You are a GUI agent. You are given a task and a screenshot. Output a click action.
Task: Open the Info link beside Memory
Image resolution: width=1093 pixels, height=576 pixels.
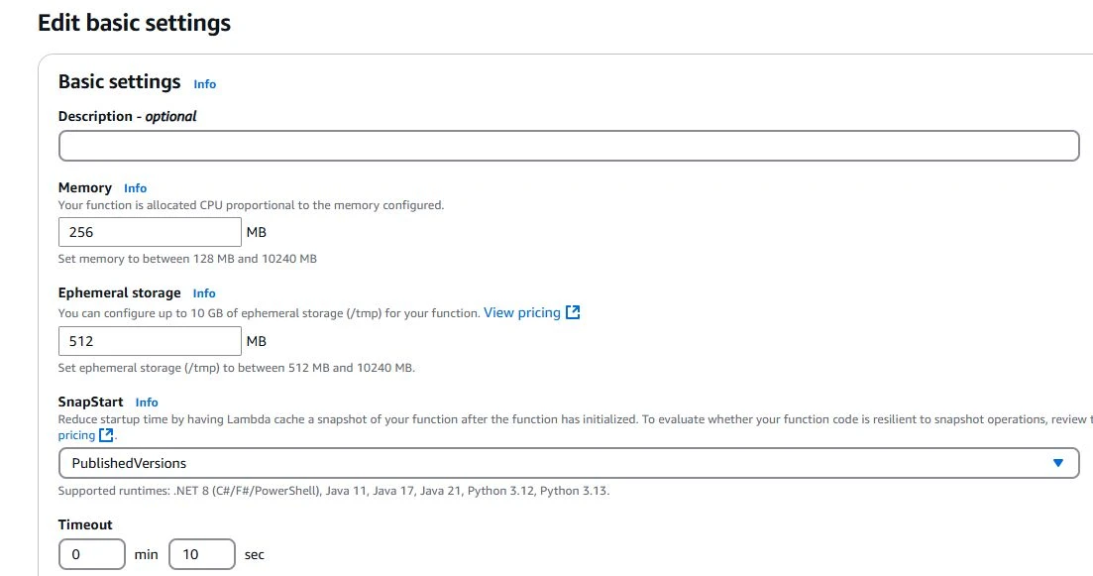(x=136, y=188)
